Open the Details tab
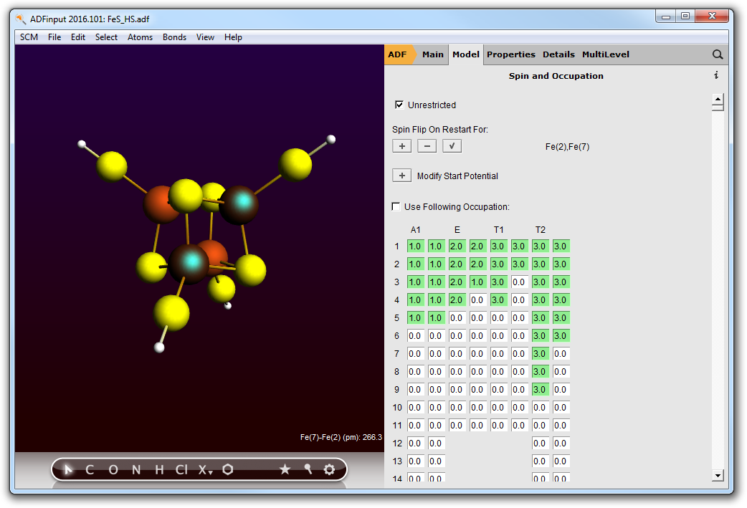747x508 pixels. (x=559, y=54)
